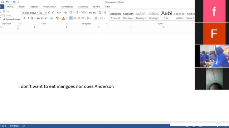Click the first line indent ruler marker
Viewport: 229px width, 128px height.
tap(18, 26)
